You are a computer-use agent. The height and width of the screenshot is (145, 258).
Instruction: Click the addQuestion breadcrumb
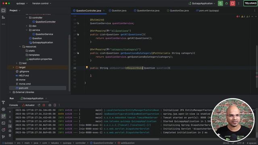click(126, 143)
